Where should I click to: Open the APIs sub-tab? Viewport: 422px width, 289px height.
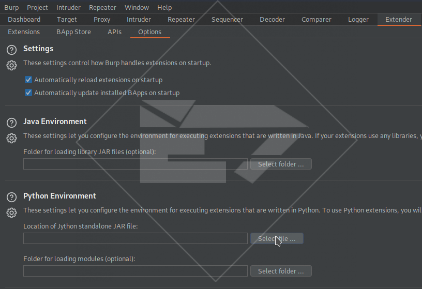(114, 32)
